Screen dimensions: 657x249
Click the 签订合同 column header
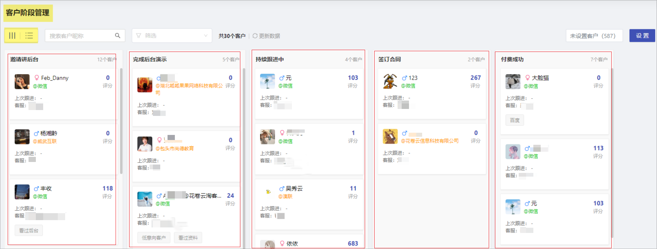(390, 59)
